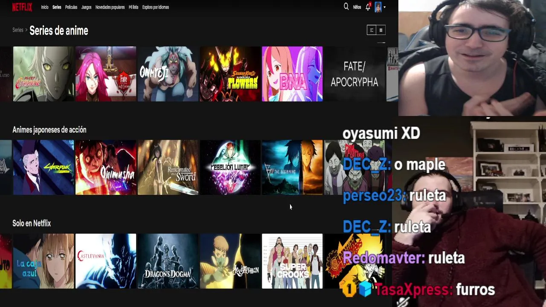
Task: Open Novedades populares
Action: click(110, 7)
